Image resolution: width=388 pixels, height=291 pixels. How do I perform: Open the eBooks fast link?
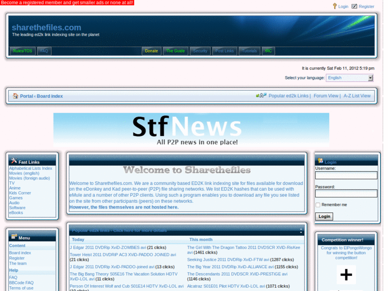(x=16, y=212)
